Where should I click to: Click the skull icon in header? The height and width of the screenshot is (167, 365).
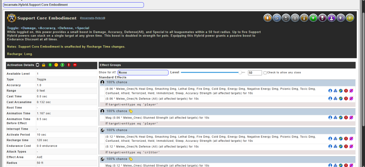click(x=322, y=18)
